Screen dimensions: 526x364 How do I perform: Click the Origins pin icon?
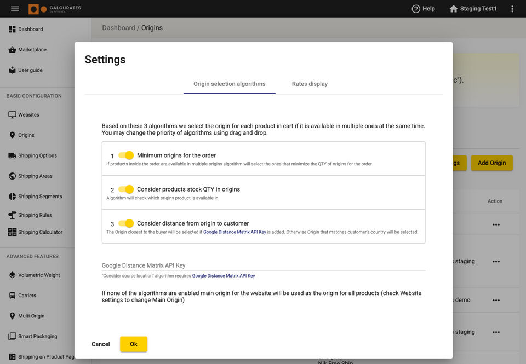click(12, 135)
